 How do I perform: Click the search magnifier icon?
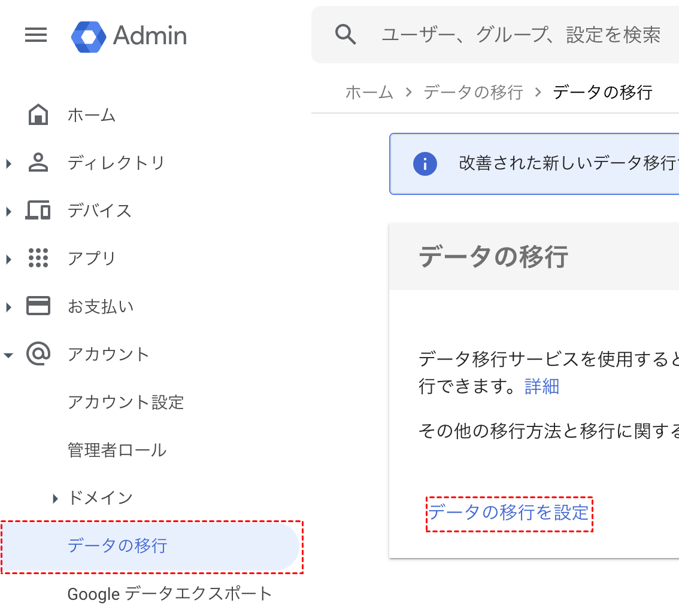[x=345, y=35]
